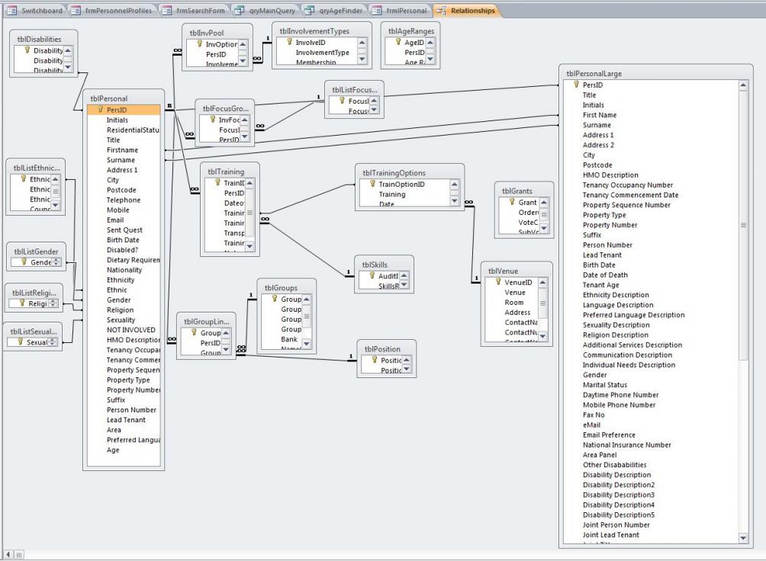Click the query icon on the qryMainQuery tab

[x=239, y=11]
